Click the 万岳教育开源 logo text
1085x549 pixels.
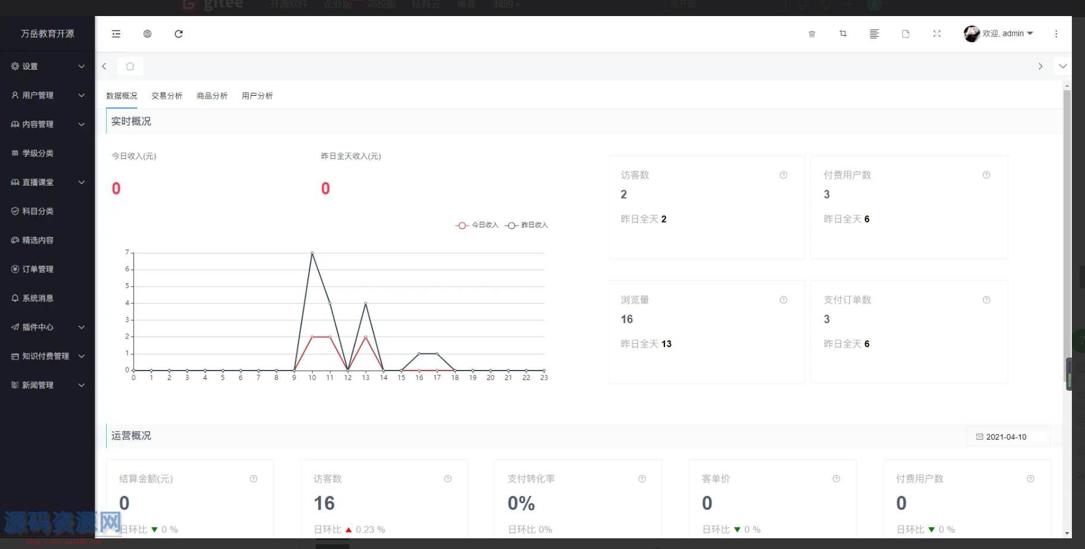click(46, 33)
